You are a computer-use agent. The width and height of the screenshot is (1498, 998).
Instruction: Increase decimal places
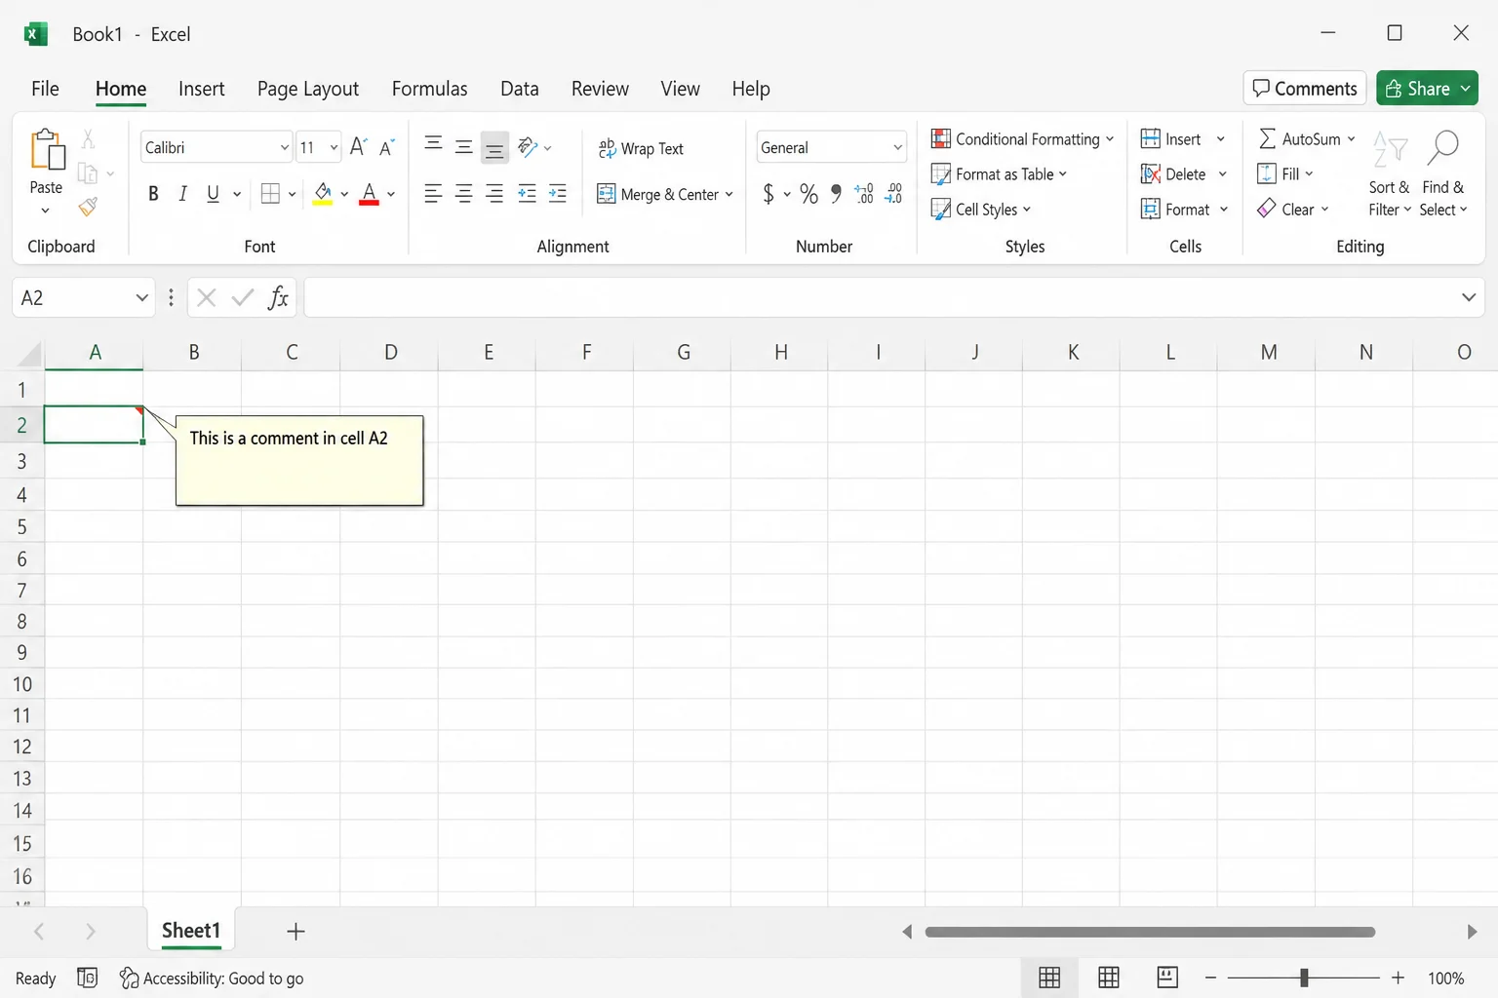tap(863, 194)
